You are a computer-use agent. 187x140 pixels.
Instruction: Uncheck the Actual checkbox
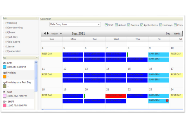point(117,25)
